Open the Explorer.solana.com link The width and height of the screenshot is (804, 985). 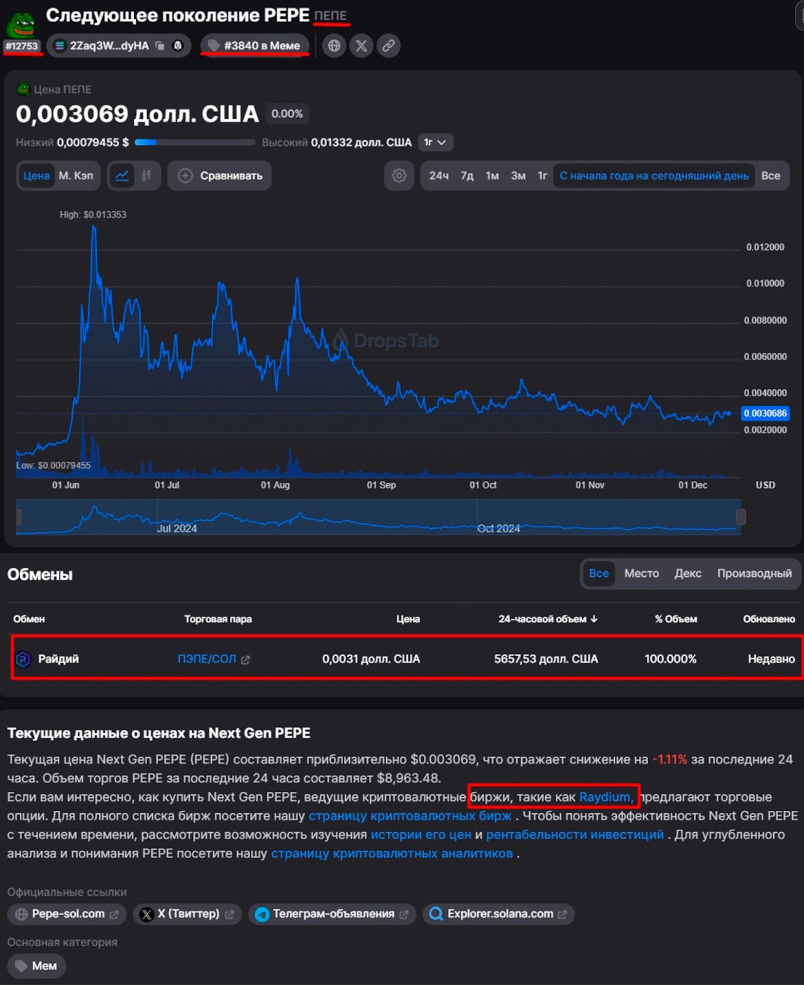coord(498,914)
